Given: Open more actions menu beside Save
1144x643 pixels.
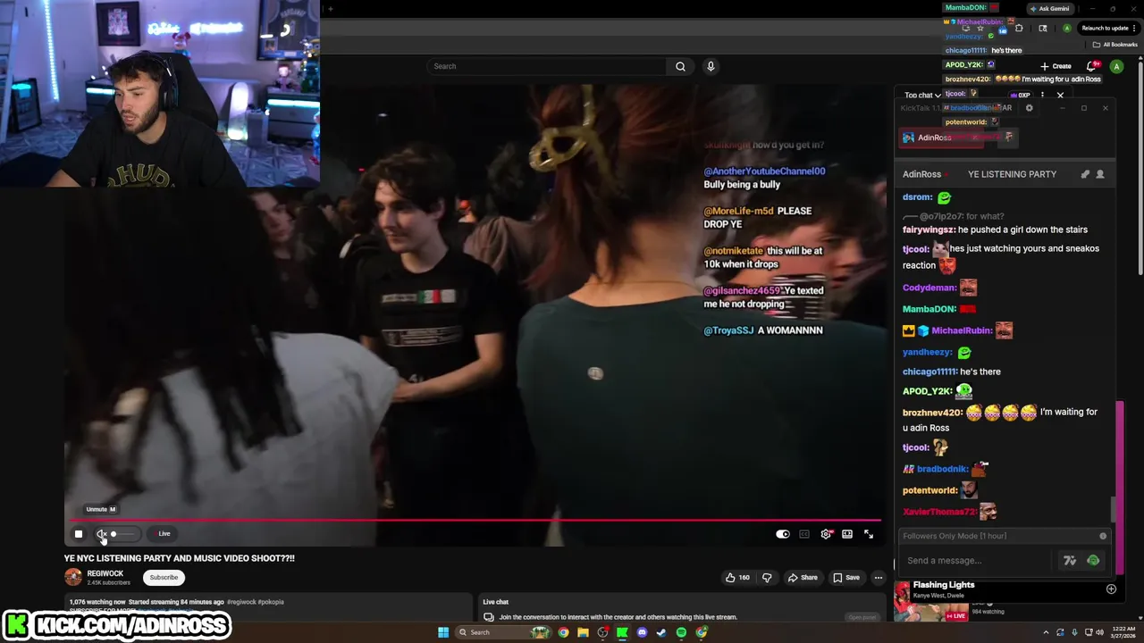Looking at the screenshot, I should tap(879, 578).
